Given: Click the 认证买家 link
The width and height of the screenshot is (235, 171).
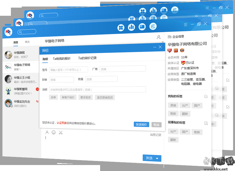Looking at the screenshot, I should click(61, 123).
